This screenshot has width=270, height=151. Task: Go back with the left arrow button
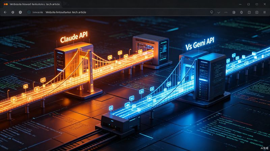tap(5, 12)
